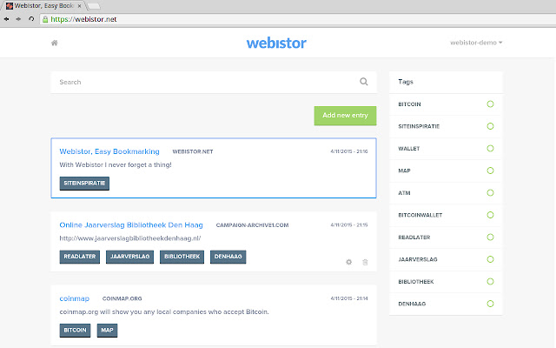Click BIBLIOTHEEK tag on the entry card
The image size is (556, 348).
click(182, 257)
